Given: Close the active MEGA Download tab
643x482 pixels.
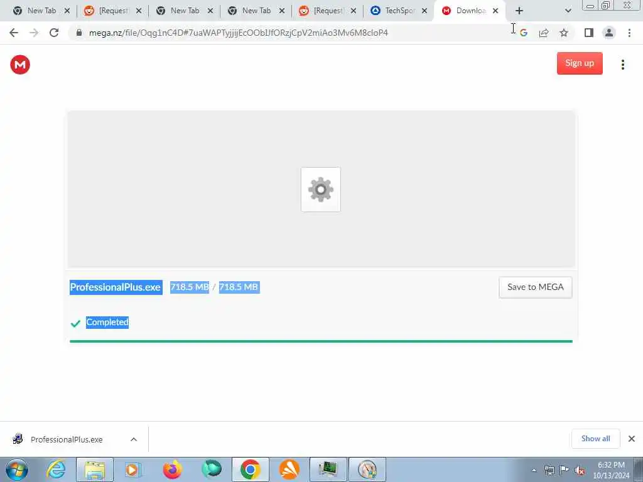Looking at the screenshot, I should [x=495, y=11].
